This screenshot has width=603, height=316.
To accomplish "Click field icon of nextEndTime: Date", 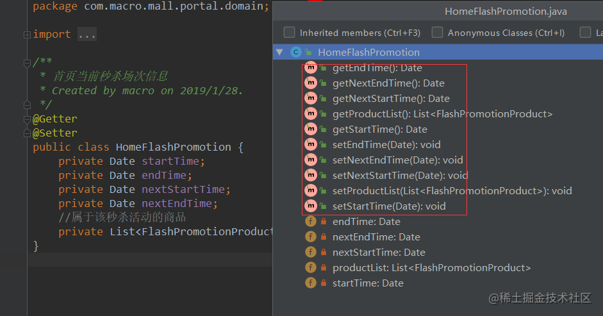I will point(310,237).
